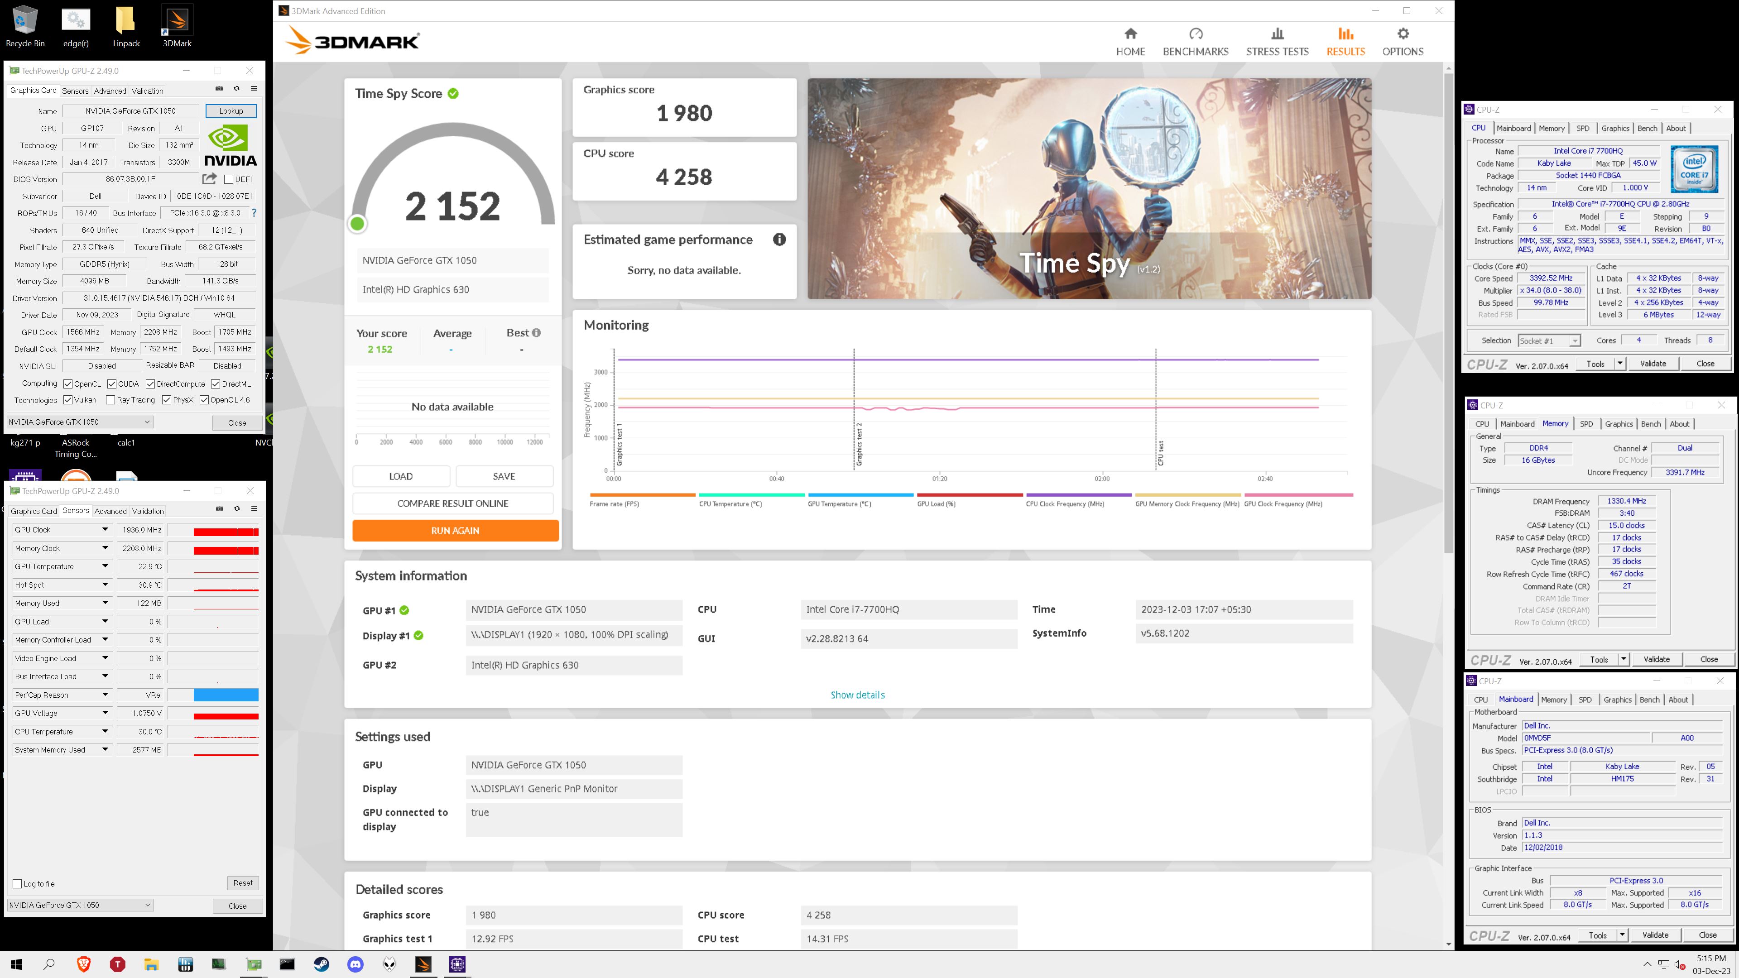1739x978 pixels.
Task: Toggle the DirectML checkbox in GPU-Z
Action: coord(216,384)
